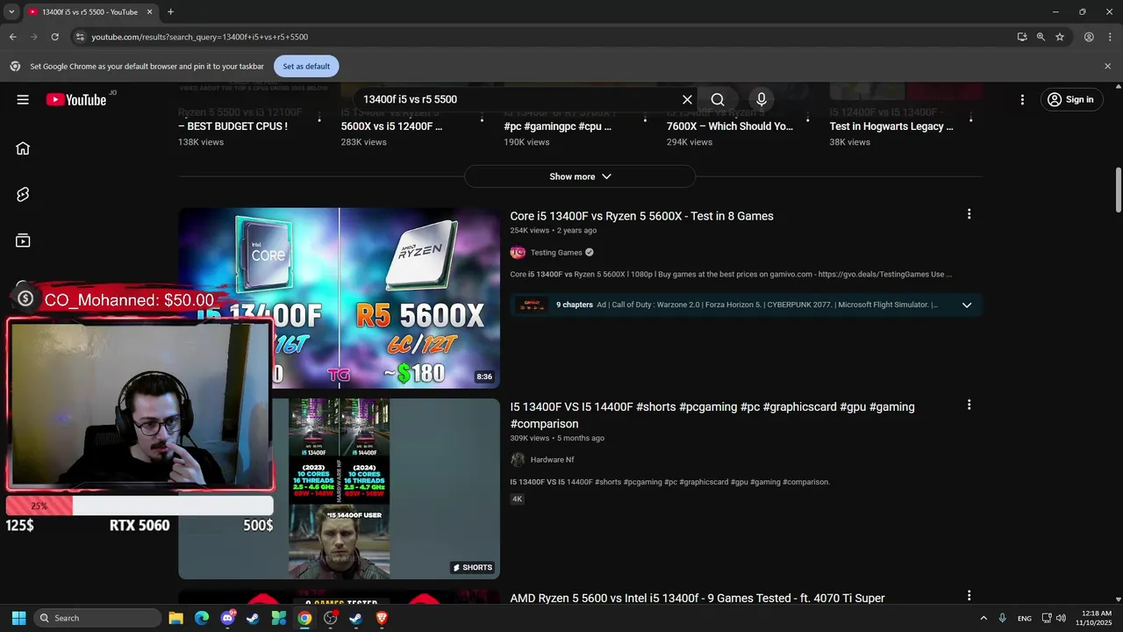Image resolution: width=1123 pixels, height=632 pixels.
Task: Open the Chrome profile menu
Action: [1089, 37]
